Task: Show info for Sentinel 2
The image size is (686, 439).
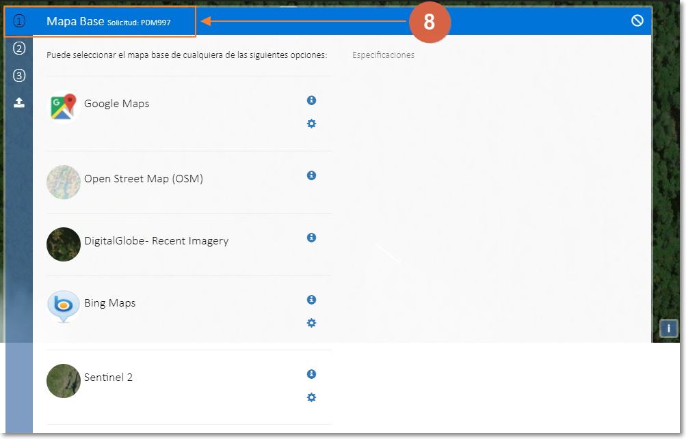Action: click(311, 374)
